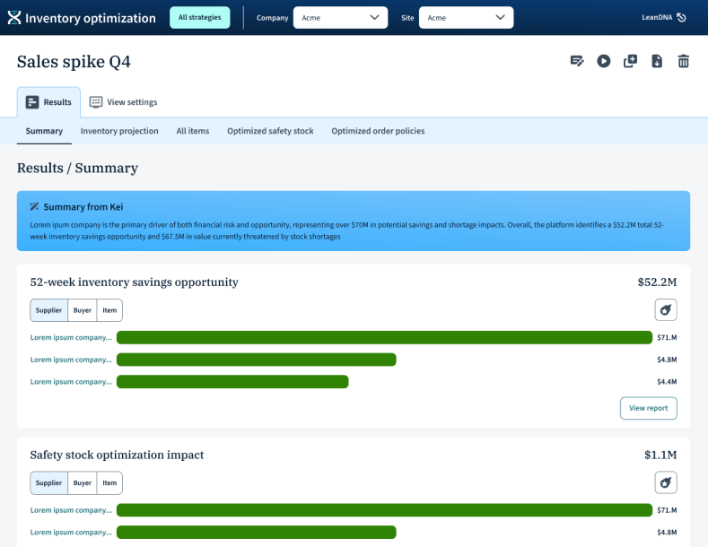Click the Safety stock optimization impact heading
Image resolution: width=708 pixels, height=547 pixels.
pos(117,455)
